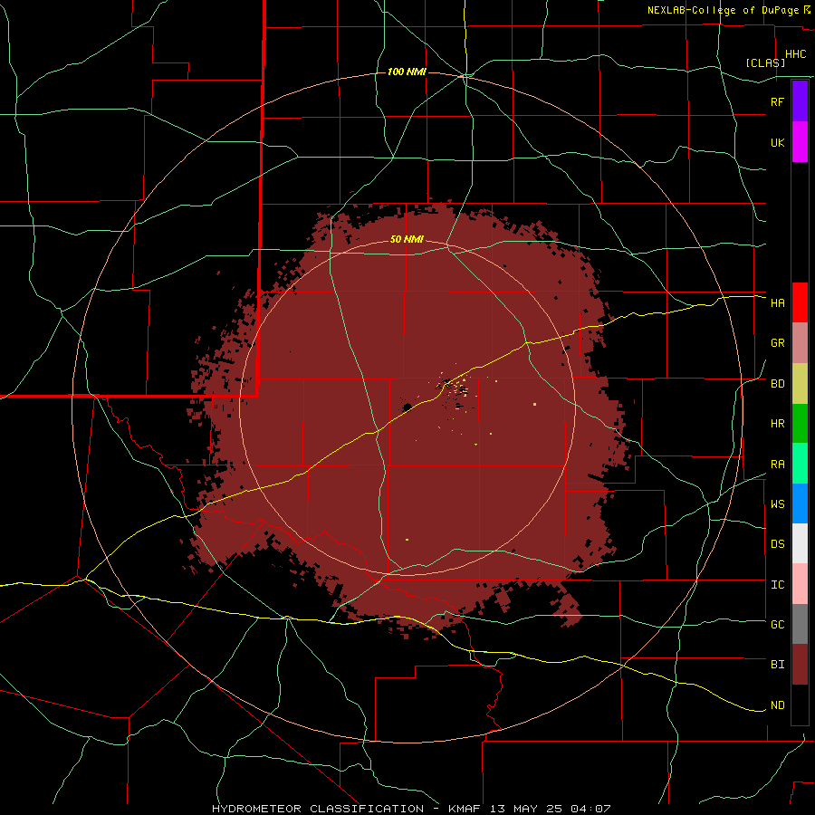Click the RF purple legend swatch
Screen dimensions: 815x815
point(800,101)
